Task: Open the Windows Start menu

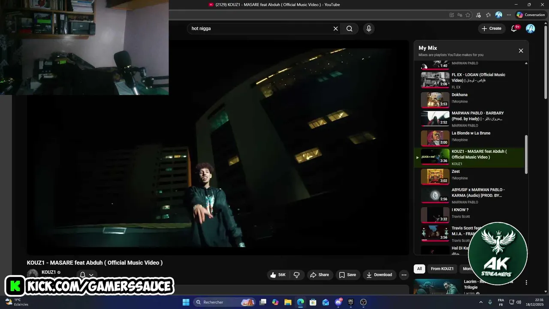Action: 186,302
